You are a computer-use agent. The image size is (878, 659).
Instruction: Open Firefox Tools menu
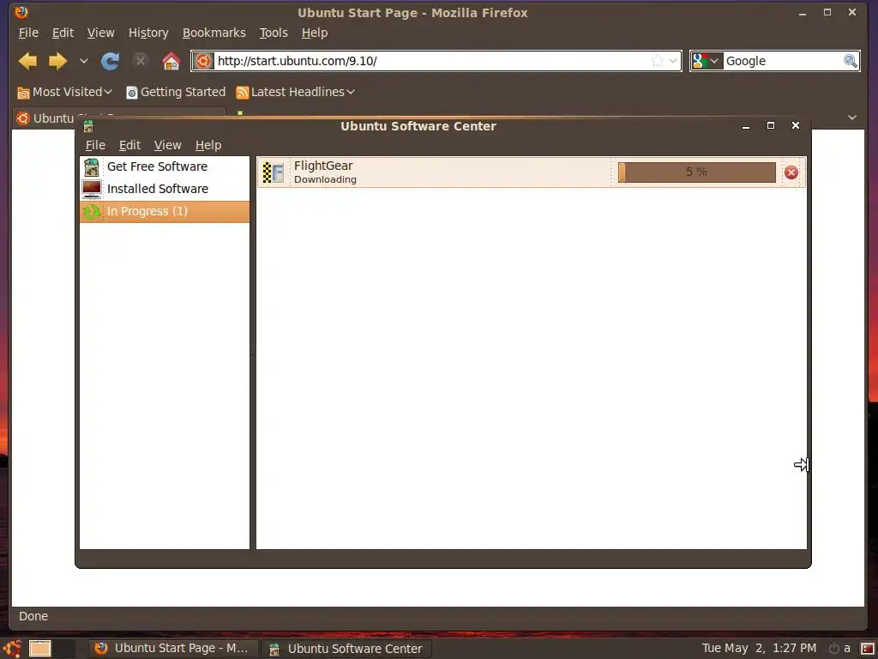tap(274, 33)
